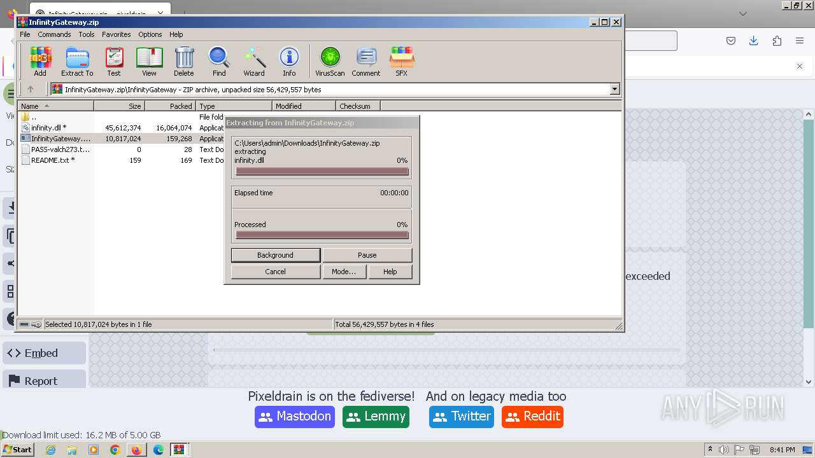Sort by the Modified column header
The width and height of the screenshot is (815, 458).
click(304, 106)
